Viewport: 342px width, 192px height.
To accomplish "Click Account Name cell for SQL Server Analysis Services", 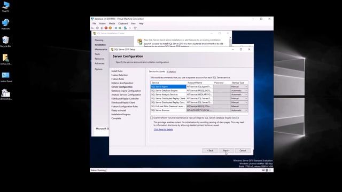I will (x=199, y=94).
